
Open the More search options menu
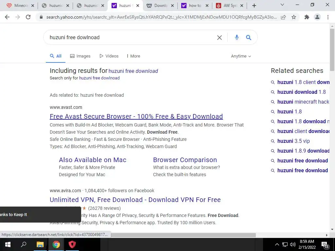(133, 56)
